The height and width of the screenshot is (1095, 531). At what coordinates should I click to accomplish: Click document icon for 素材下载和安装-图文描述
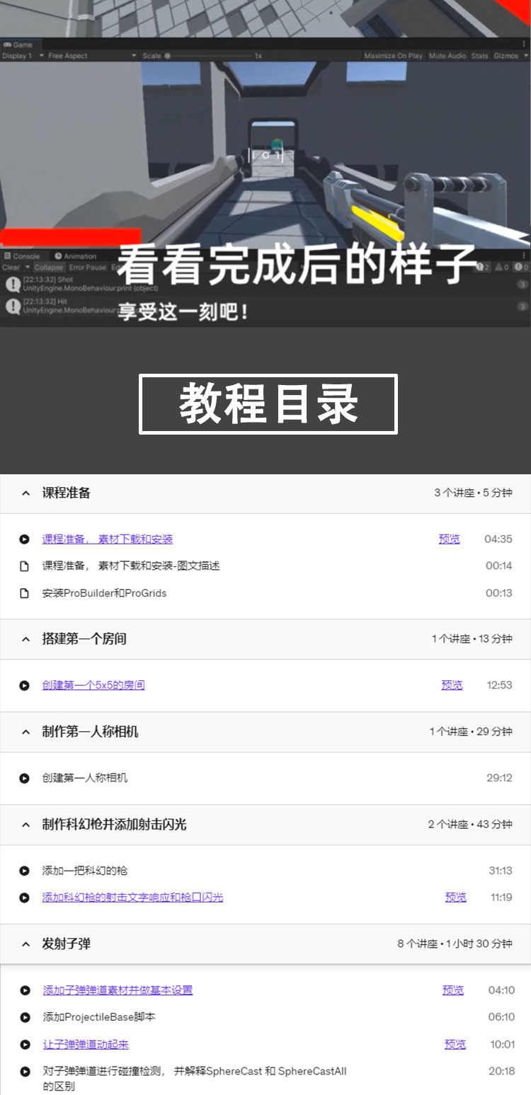(25, 566)
